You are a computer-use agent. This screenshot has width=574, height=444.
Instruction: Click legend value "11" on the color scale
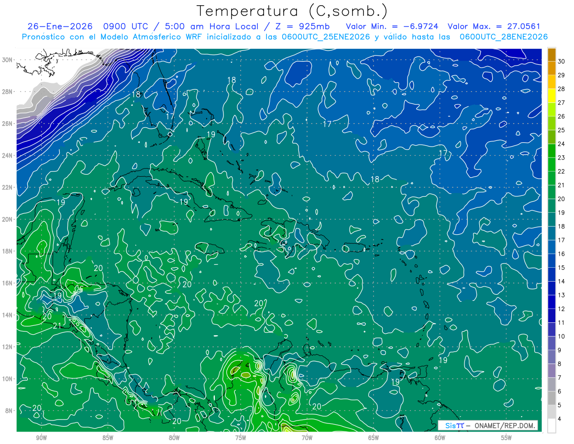tap(562, 323)
